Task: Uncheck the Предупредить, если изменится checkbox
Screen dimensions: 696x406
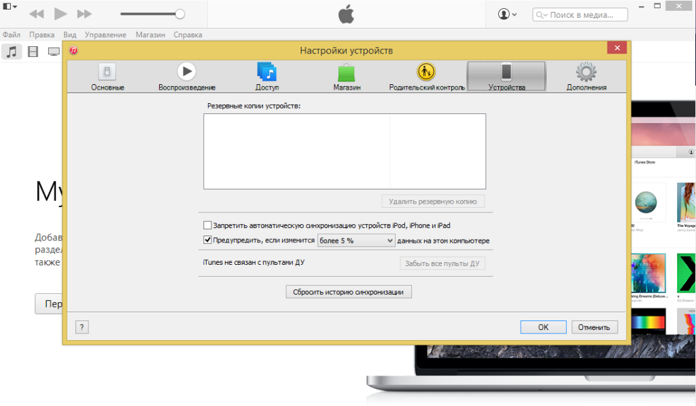Action: [208, 240]
